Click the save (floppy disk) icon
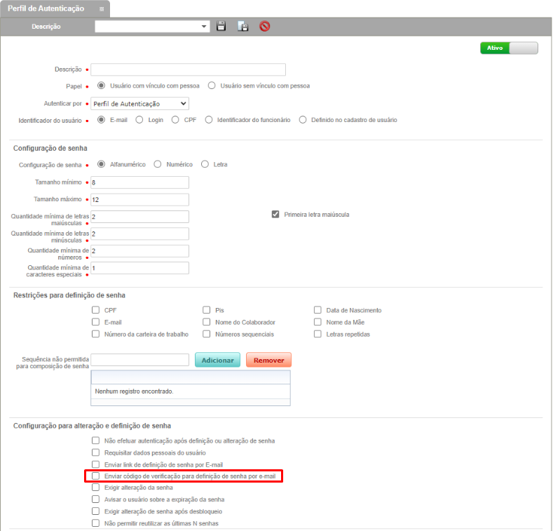The height and width of the screenshot is (531, 553). (x=221, y=27)
